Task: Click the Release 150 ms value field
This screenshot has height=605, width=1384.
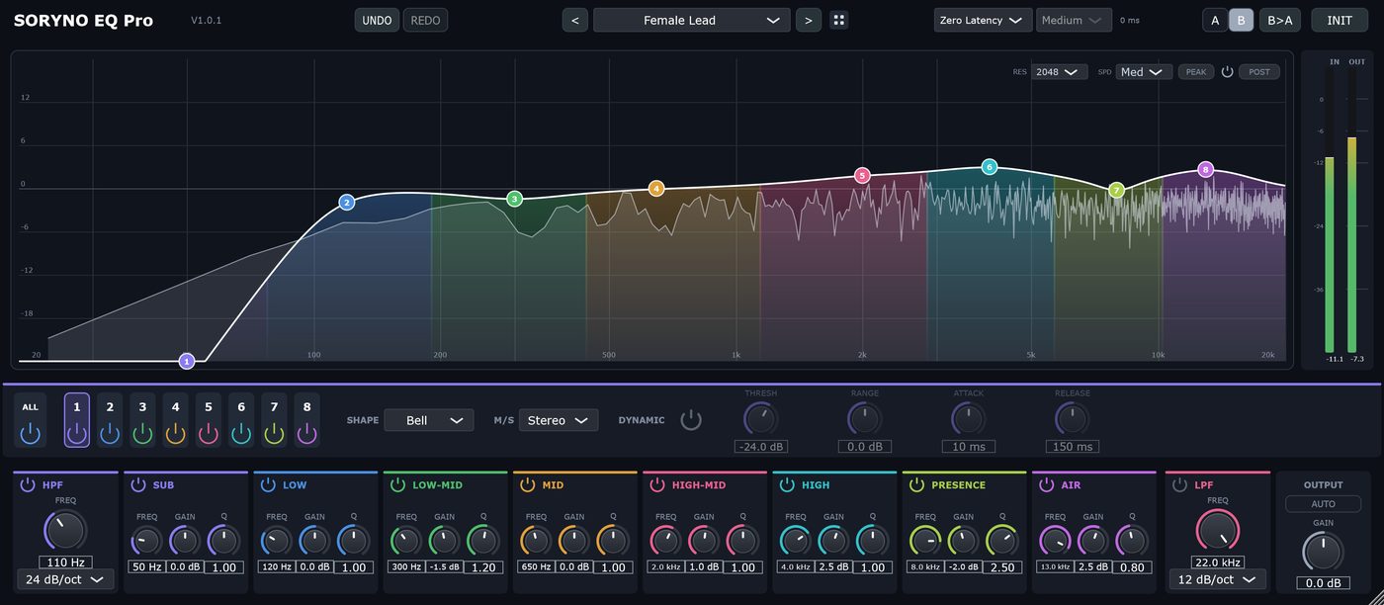Action: tap(1073, 447)
